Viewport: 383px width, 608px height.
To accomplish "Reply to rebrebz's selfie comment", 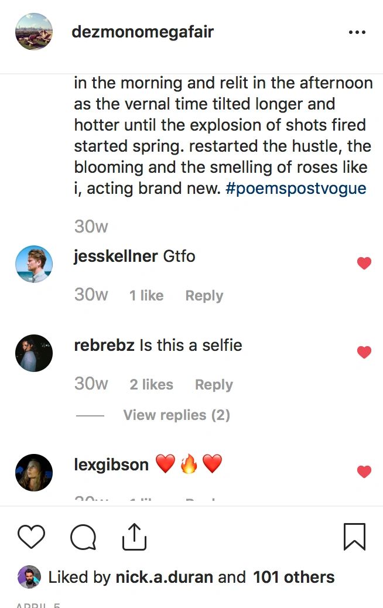I will point(214,385).
